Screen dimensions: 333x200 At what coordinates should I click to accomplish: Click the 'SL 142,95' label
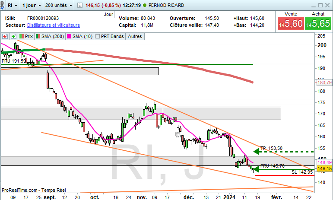pos(302,172)
